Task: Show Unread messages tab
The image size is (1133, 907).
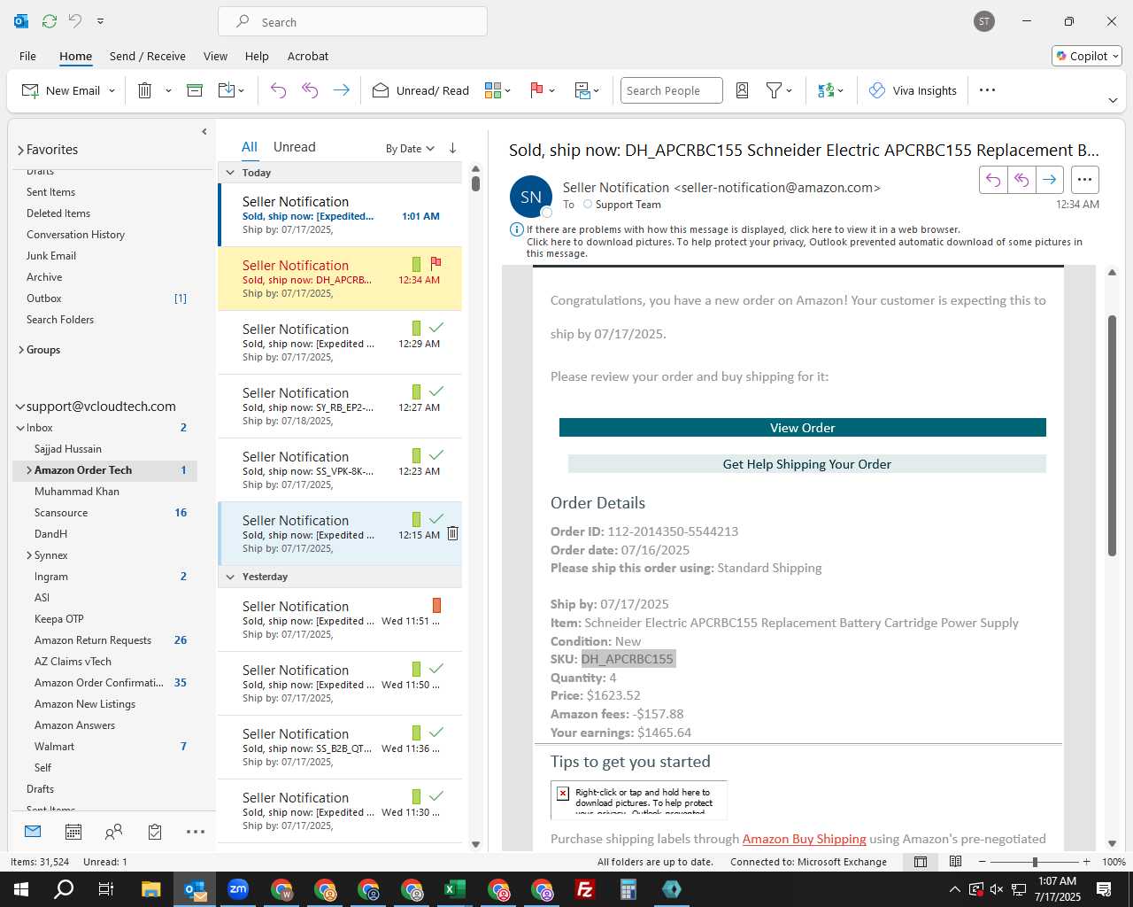Action: coord(294,147)
